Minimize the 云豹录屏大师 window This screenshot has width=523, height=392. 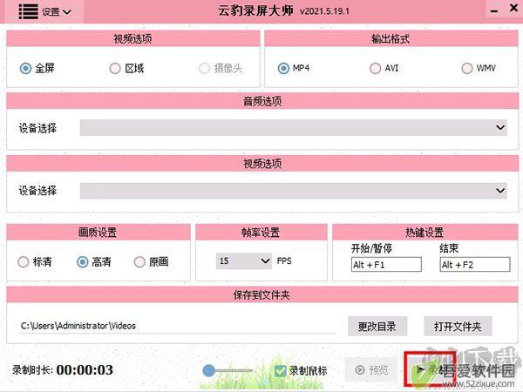494,11
